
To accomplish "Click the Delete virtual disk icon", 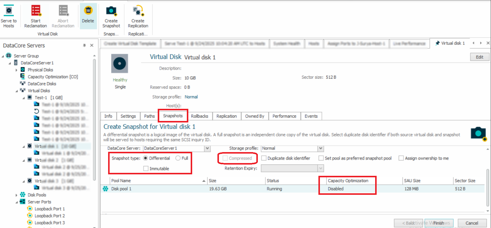I will pos(88,11).
